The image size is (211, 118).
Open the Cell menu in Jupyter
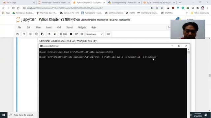pyautogui.click(x=59, y=28)
